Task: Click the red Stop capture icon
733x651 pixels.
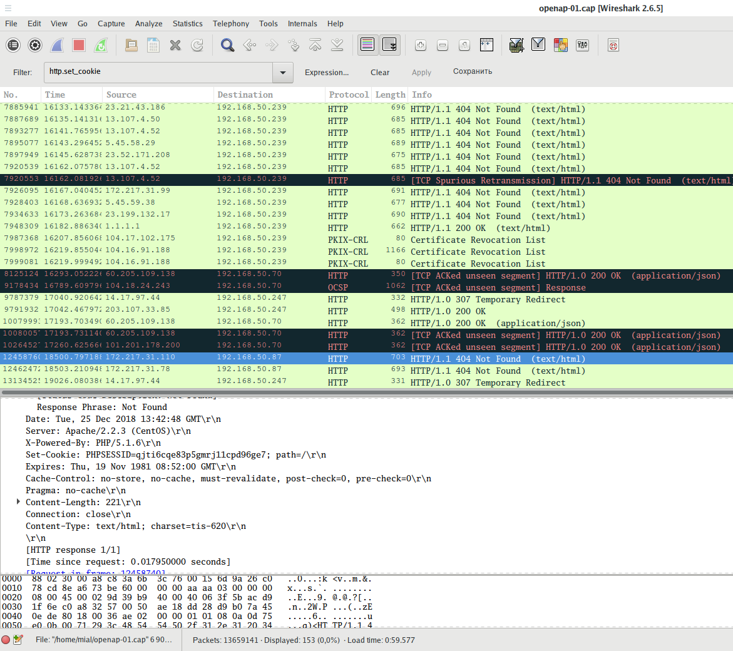Action: click(78, 45)
